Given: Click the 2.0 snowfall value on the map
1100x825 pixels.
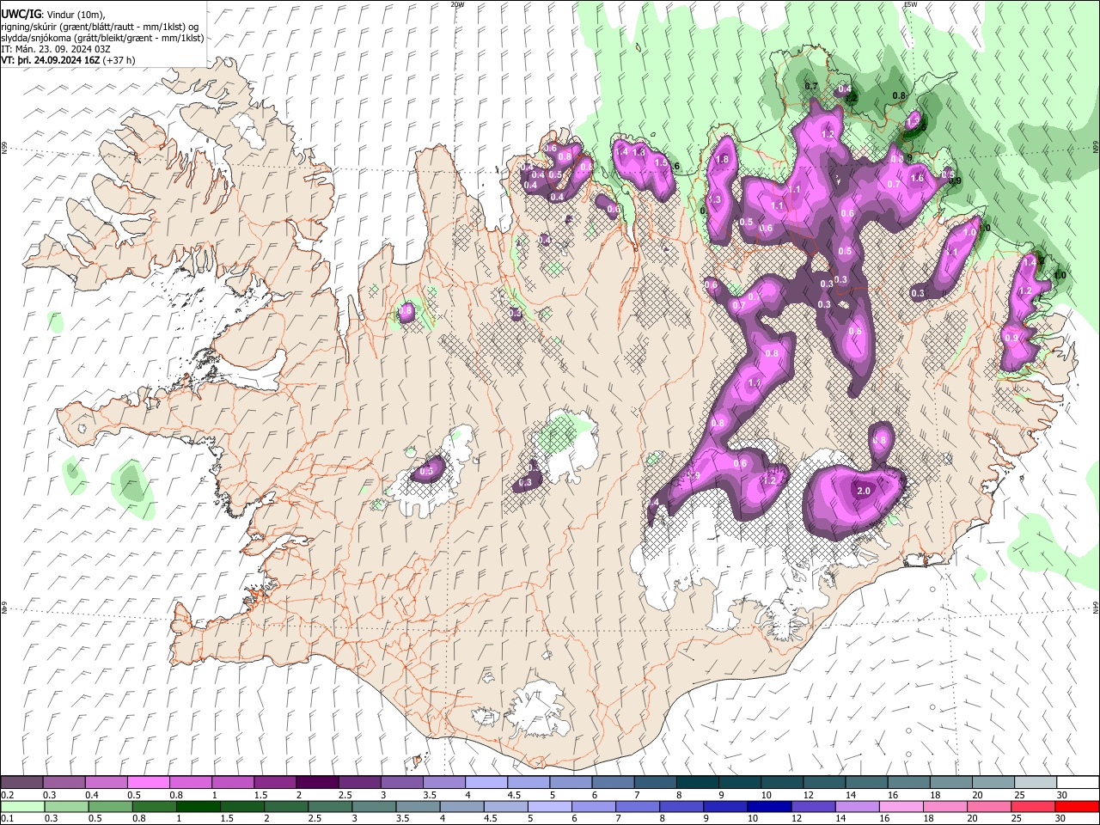Looking at the screenshot, I should tap(864, 491).
